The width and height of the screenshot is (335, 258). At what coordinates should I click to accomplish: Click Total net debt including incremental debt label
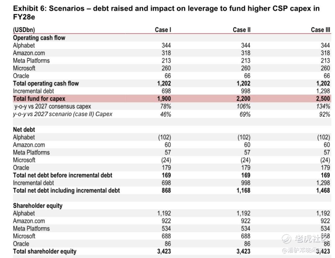(x=66, y=191)
